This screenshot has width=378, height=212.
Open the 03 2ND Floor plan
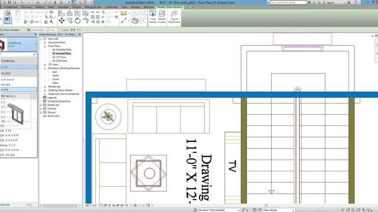click(x=60, y=61)
